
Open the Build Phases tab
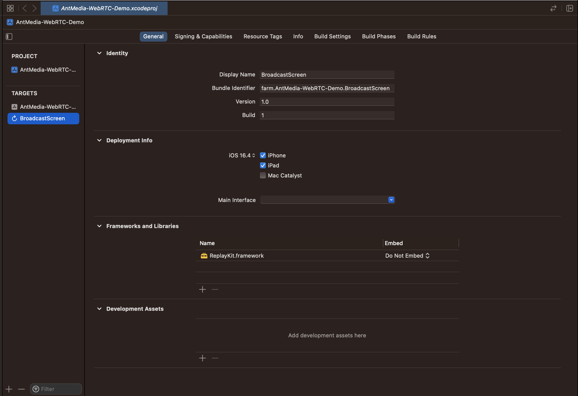click(x=379, y=36)
